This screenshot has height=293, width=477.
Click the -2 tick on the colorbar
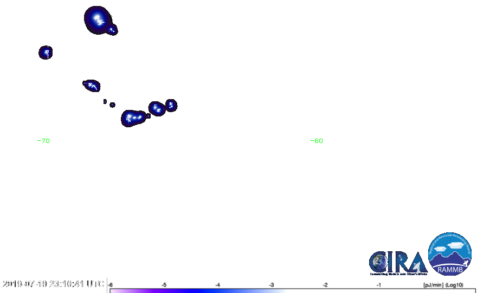325,284
